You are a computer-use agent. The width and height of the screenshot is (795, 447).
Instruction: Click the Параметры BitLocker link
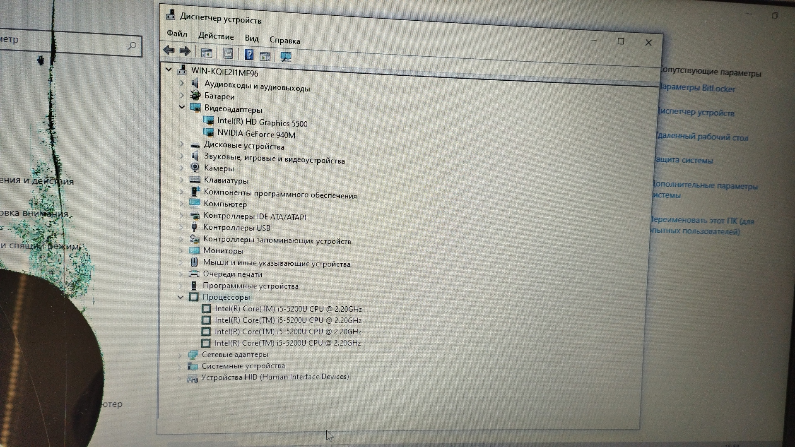click(x=697, y=88)
